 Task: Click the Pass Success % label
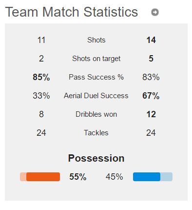[x=96, y=77]
